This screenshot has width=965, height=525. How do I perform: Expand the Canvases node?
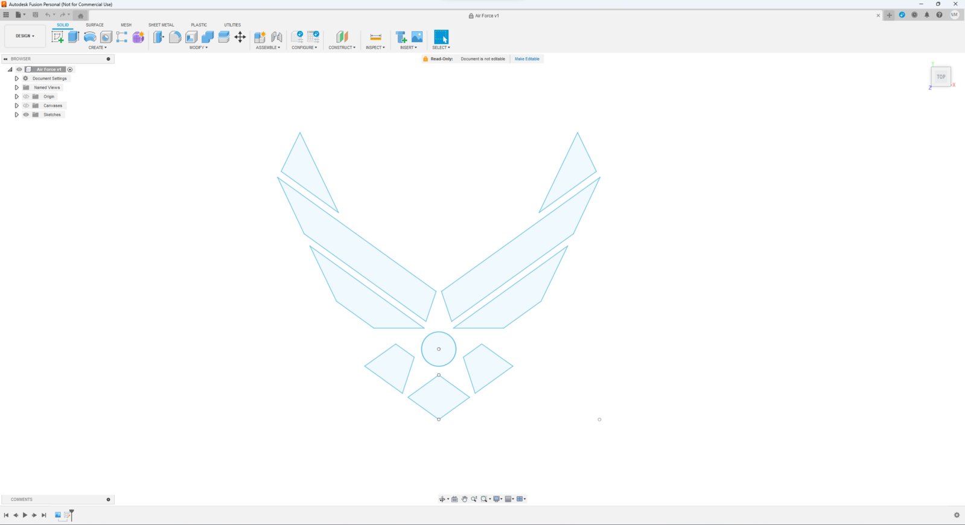(x=16, y=106)
